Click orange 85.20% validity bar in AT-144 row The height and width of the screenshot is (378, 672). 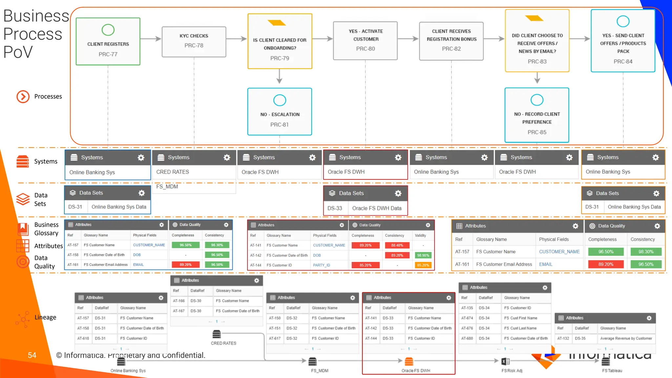click(x=423, y=265)
